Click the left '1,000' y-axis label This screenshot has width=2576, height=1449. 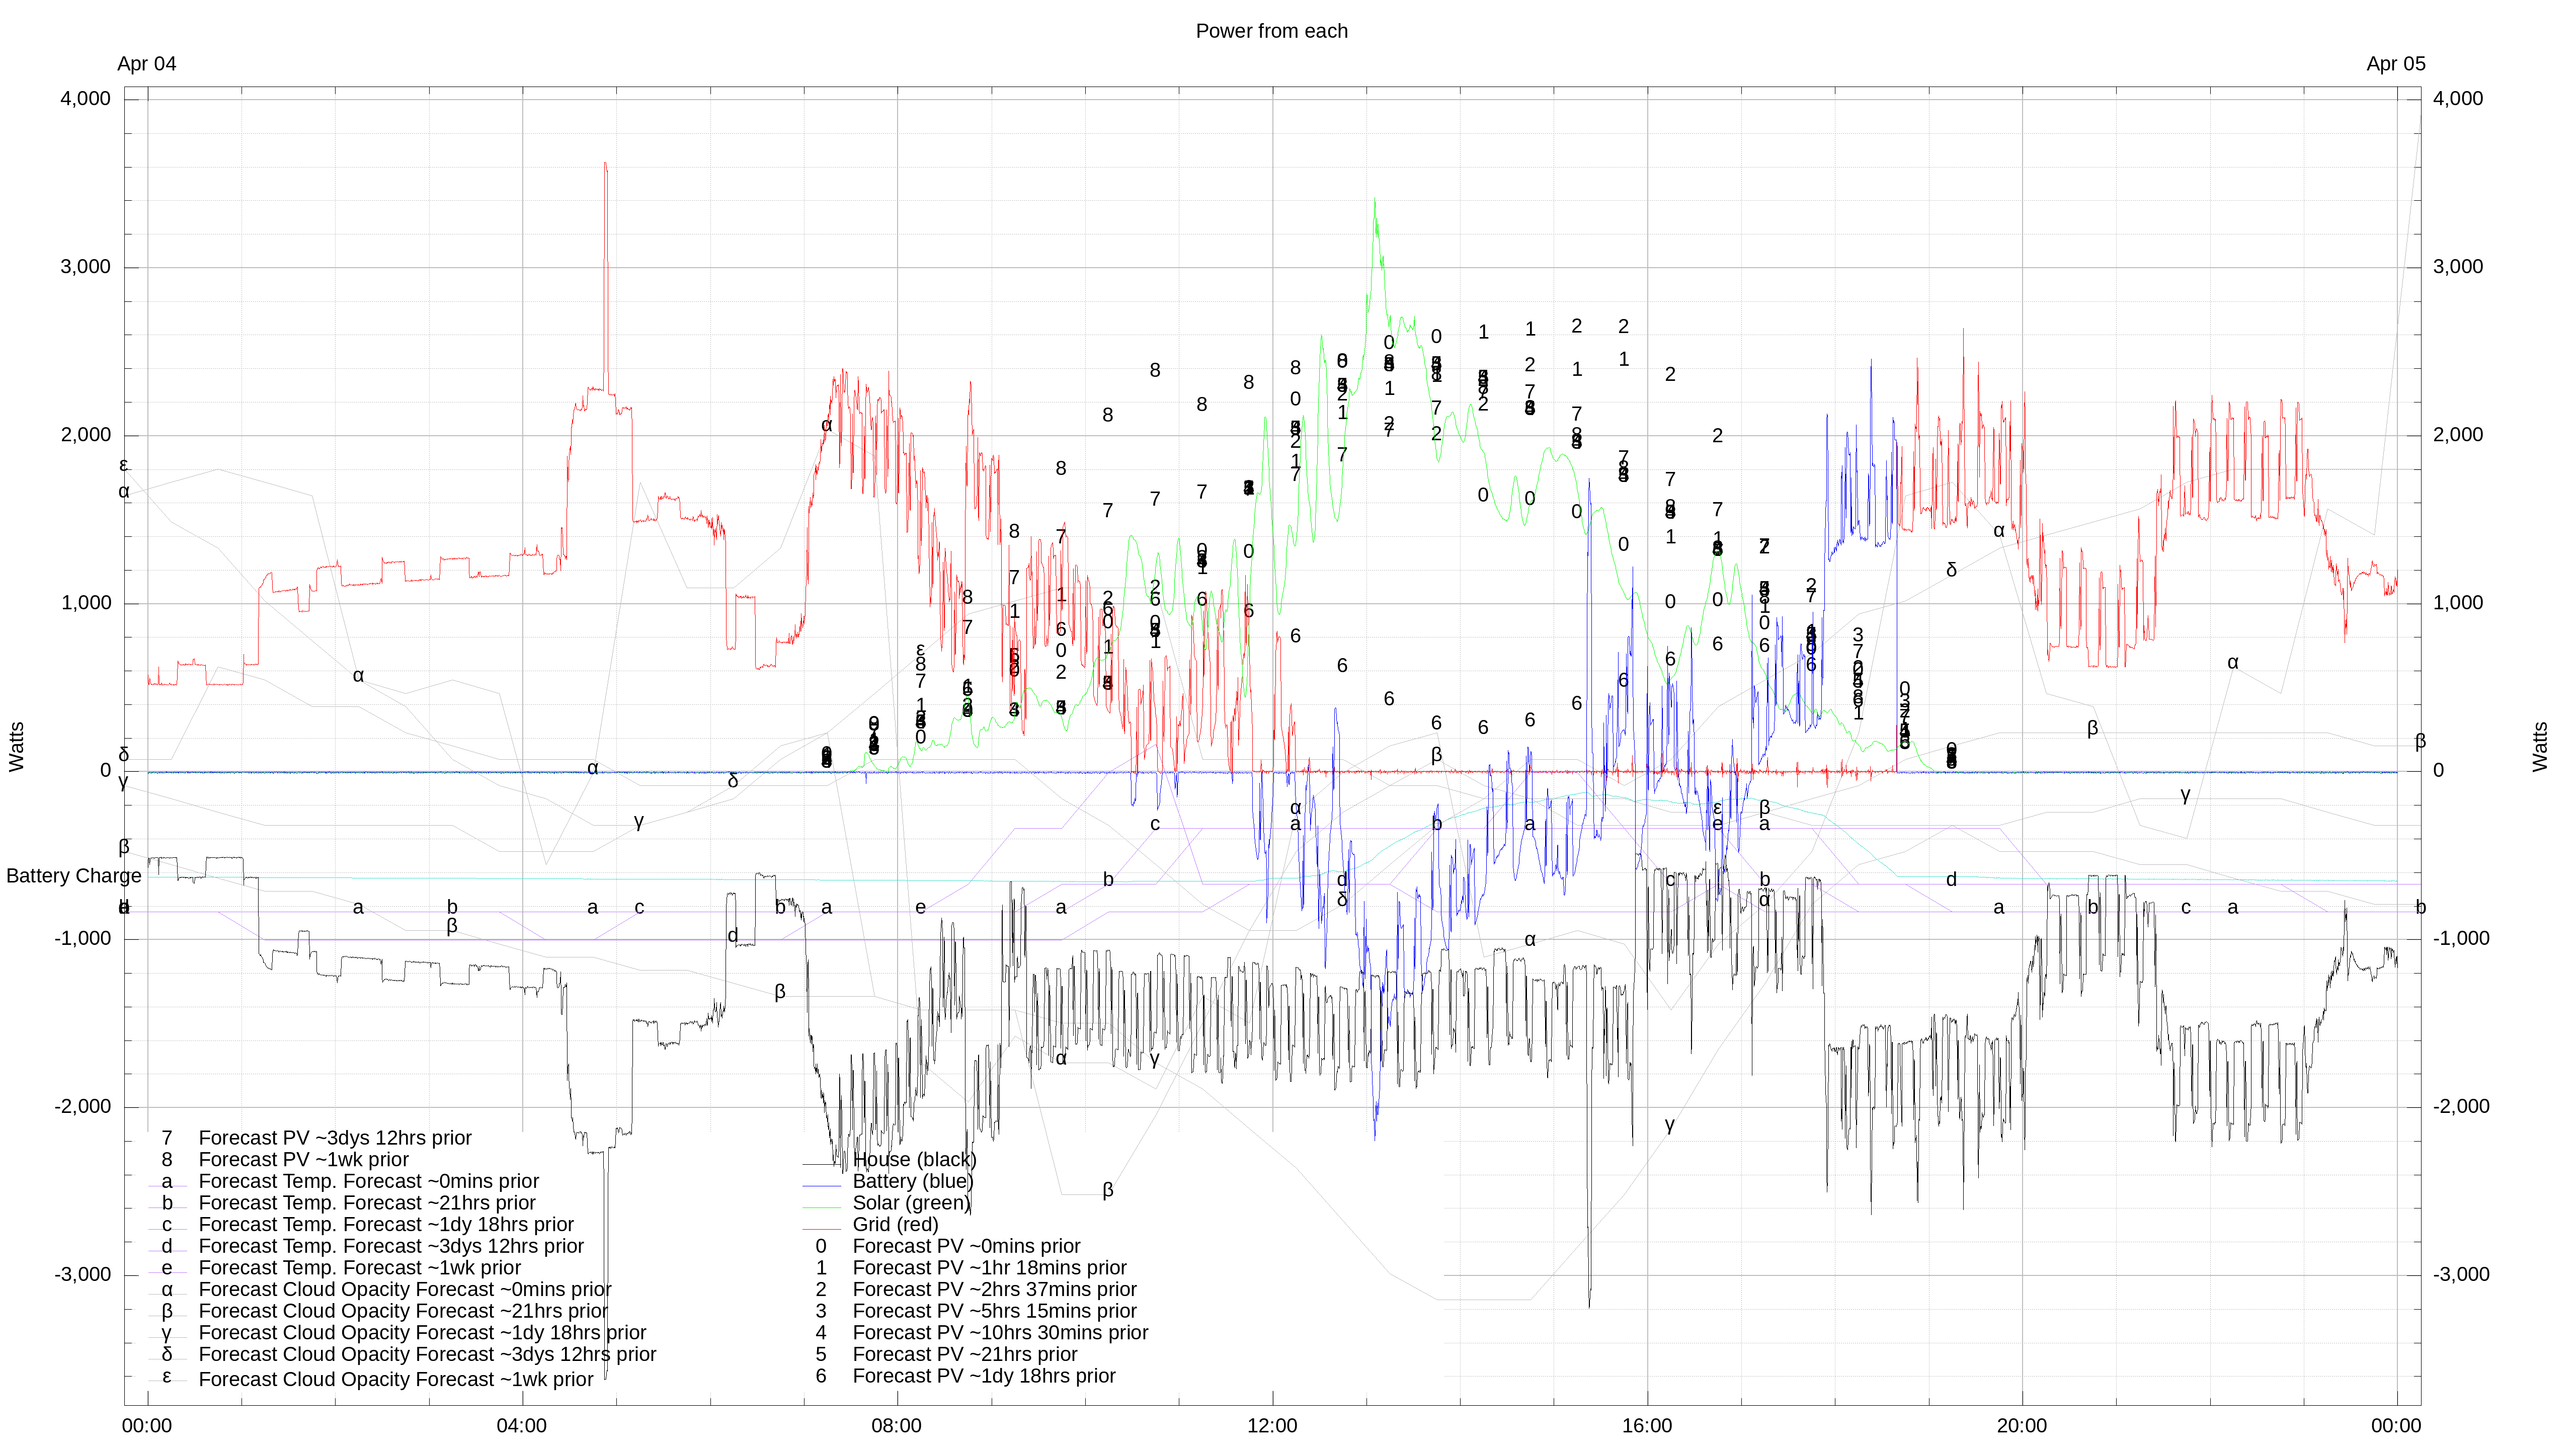[x=86, y=603]
